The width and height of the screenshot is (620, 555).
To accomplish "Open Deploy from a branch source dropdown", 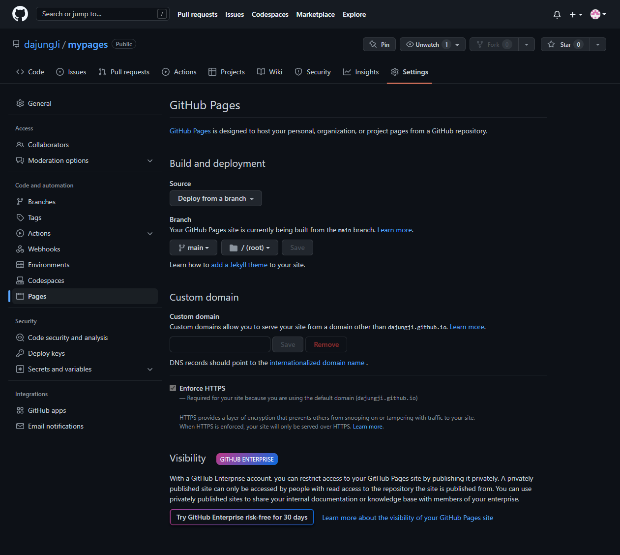I will pos(216,198).
